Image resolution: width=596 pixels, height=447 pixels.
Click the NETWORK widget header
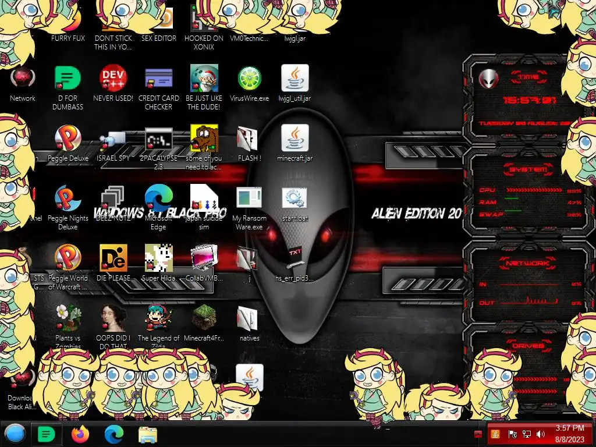528,263
